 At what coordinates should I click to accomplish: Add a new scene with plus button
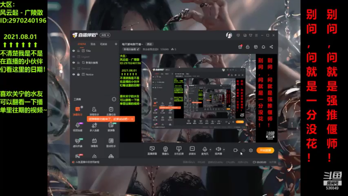116,44
